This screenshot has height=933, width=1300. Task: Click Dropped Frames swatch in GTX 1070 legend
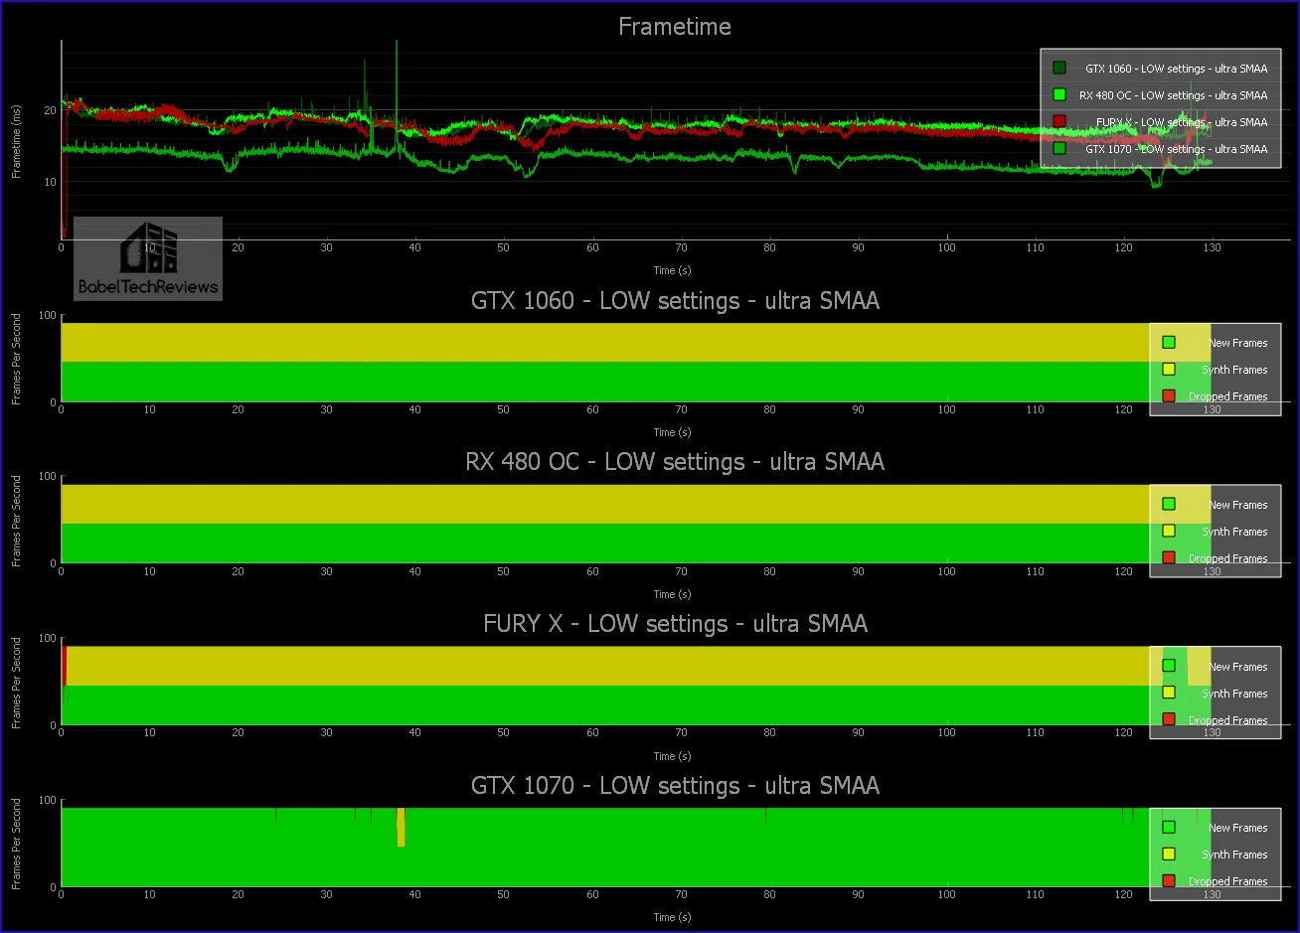1169,881
